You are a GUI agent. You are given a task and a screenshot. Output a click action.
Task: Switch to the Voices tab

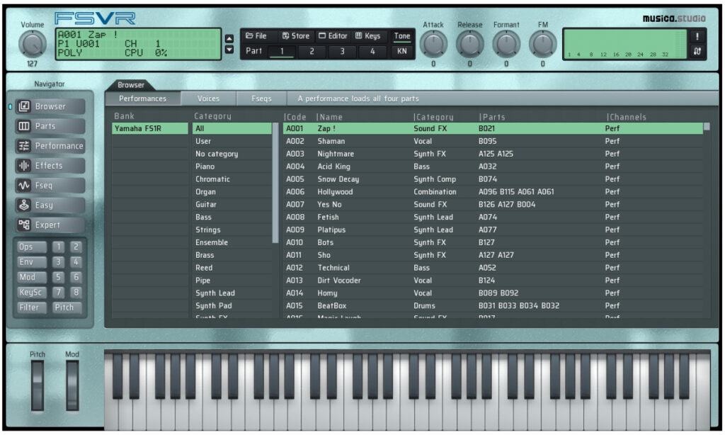(x=209, y=98)
